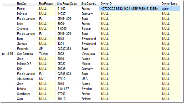Screen dimensions: 184x103
Task: Select the 'Charleroi' city cell
Action: point(26,29)
